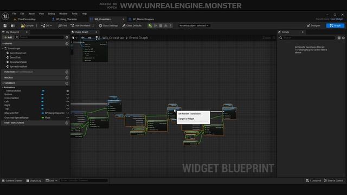Screen dimensions: 347x195
Task: Add event dispatcher with plus icon
Action: [x=67, y=123]
